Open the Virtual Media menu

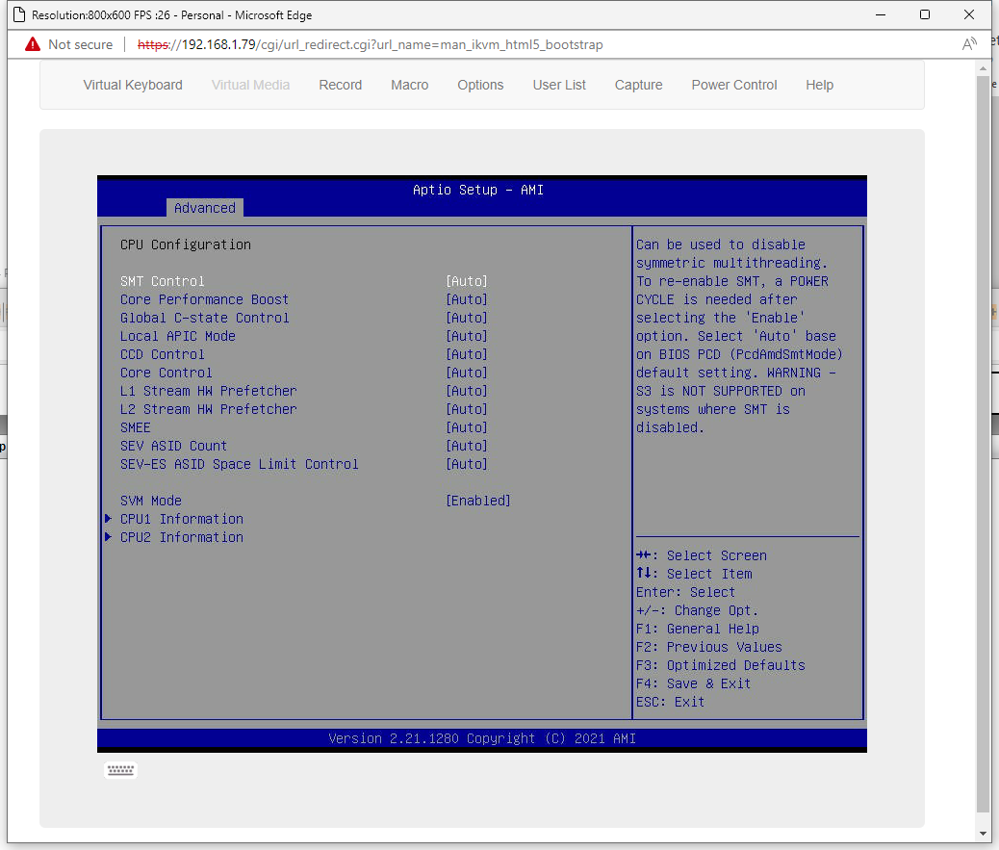(250, 85)
